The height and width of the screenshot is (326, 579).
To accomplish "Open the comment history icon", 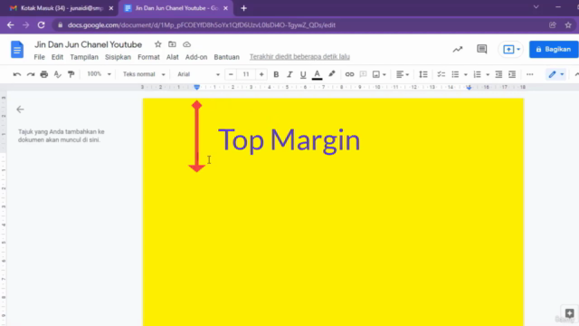I will pos(482,49).
